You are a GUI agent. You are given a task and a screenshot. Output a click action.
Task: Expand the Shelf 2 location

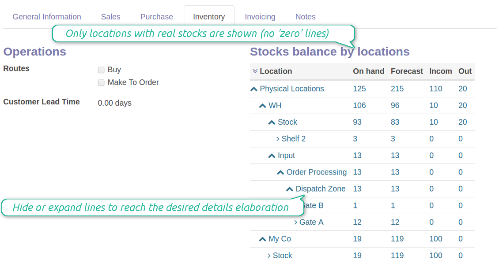[278, 139]
